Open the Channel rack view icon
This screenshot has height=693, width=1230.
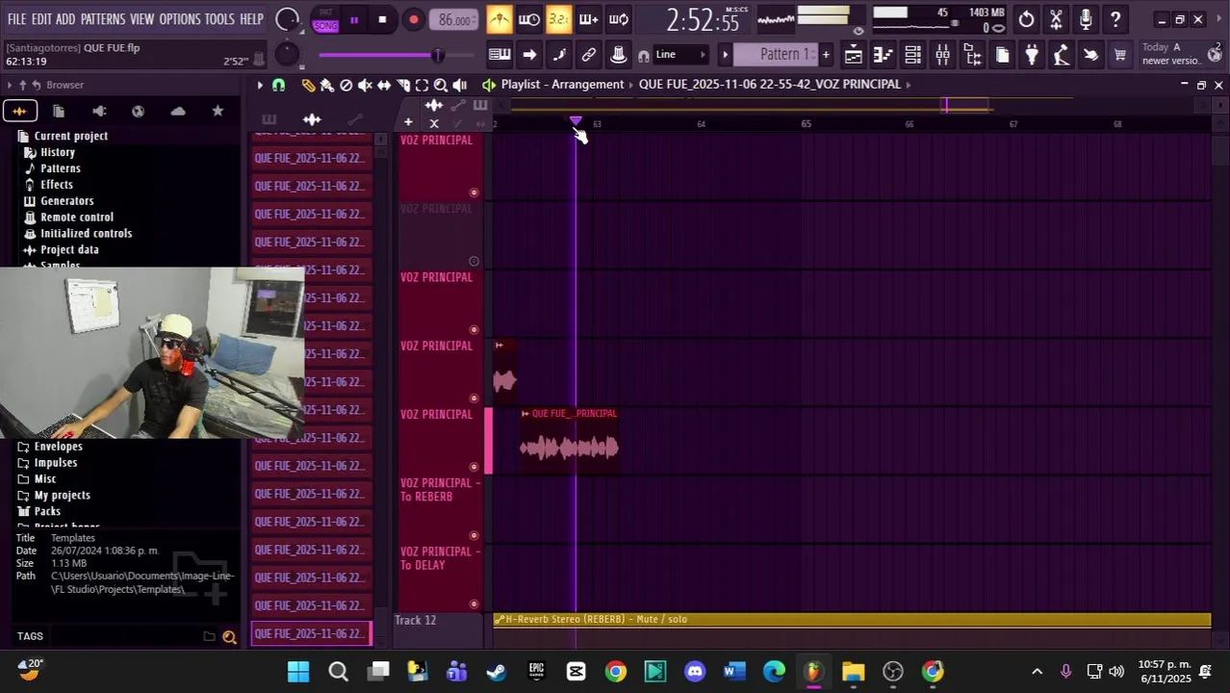click(x=912, y=55)
